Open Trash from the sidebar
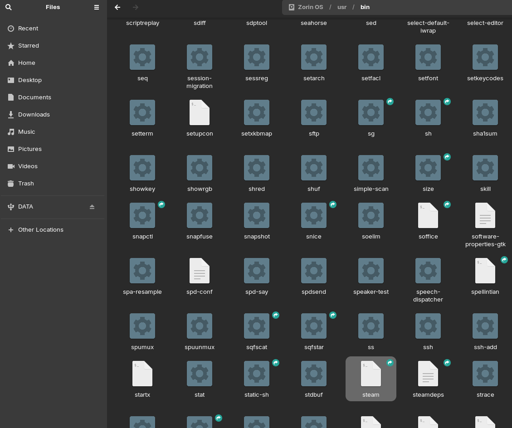 tap(26, 183)
